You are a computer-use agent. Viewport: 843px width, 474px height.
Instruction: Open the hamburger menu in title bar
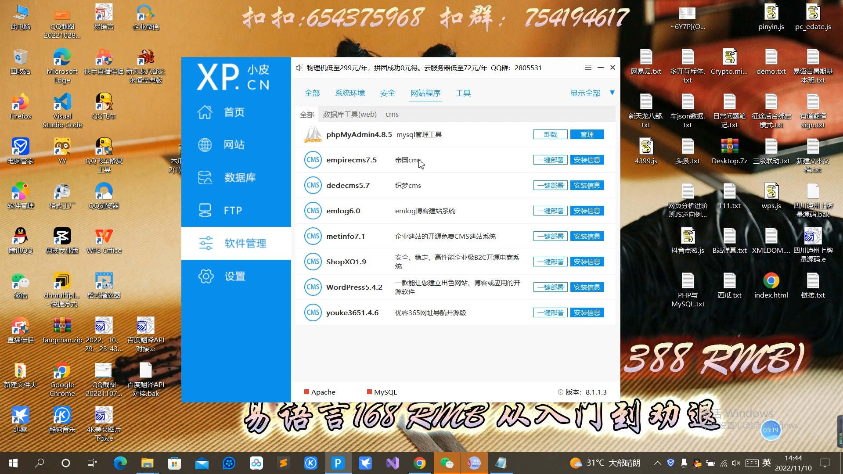pos(588,68)
